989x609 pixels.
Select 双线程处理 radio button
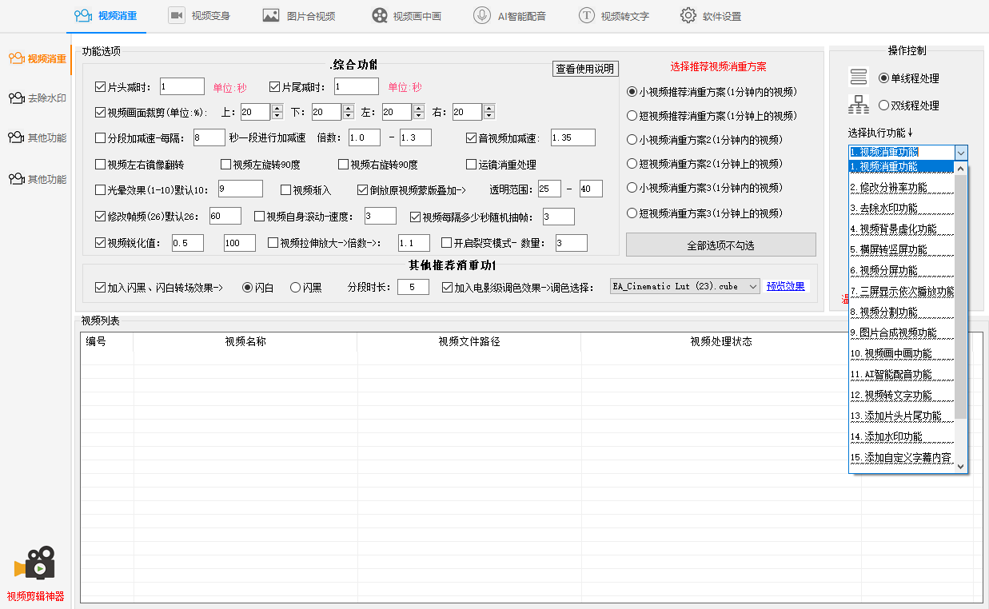pos(883,105)
